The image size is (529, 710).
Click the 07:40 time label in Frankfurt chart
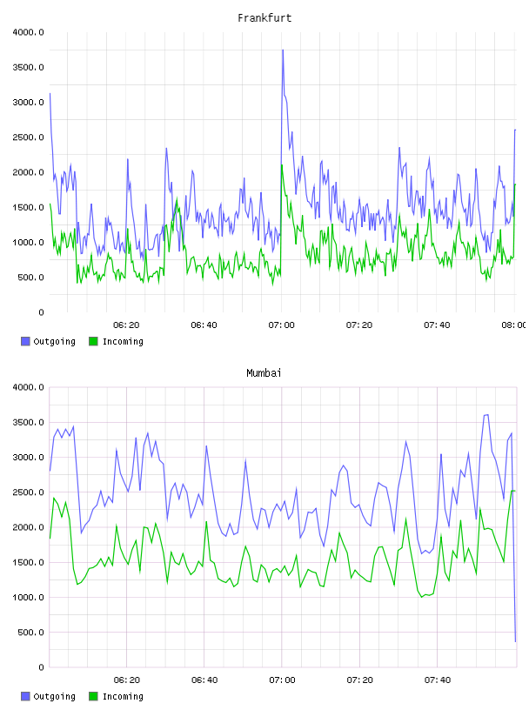pyautogui.click(x=437, y=325)
